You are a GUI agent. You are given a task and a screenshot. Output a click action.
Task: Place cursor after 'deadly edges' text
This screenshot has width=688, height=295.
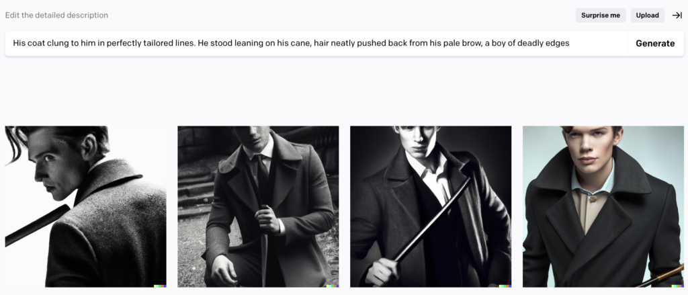570,44
